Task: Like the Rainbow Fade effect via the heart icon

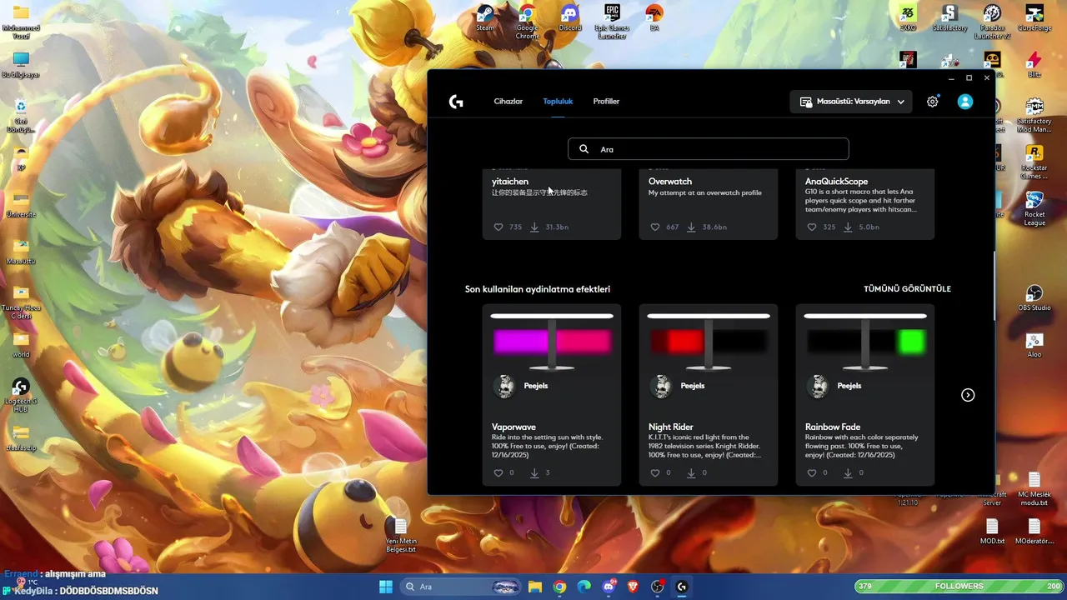Action: (x=812, y=472)
